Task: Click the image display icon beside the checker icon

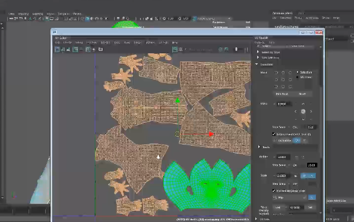Action: click(175, 49)
